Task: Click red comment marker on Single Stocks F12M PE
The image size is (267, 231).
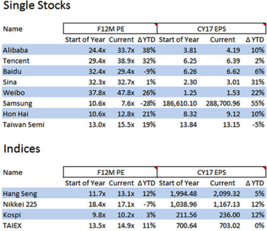Action: [x=156, y=25]
